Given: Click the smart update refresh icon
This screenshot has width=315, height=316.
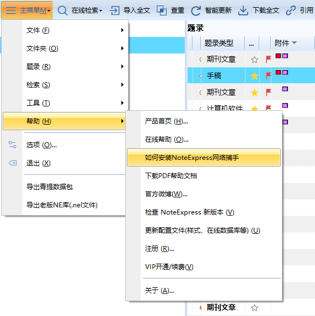Looking at the screenshot, I should (196, 10).
